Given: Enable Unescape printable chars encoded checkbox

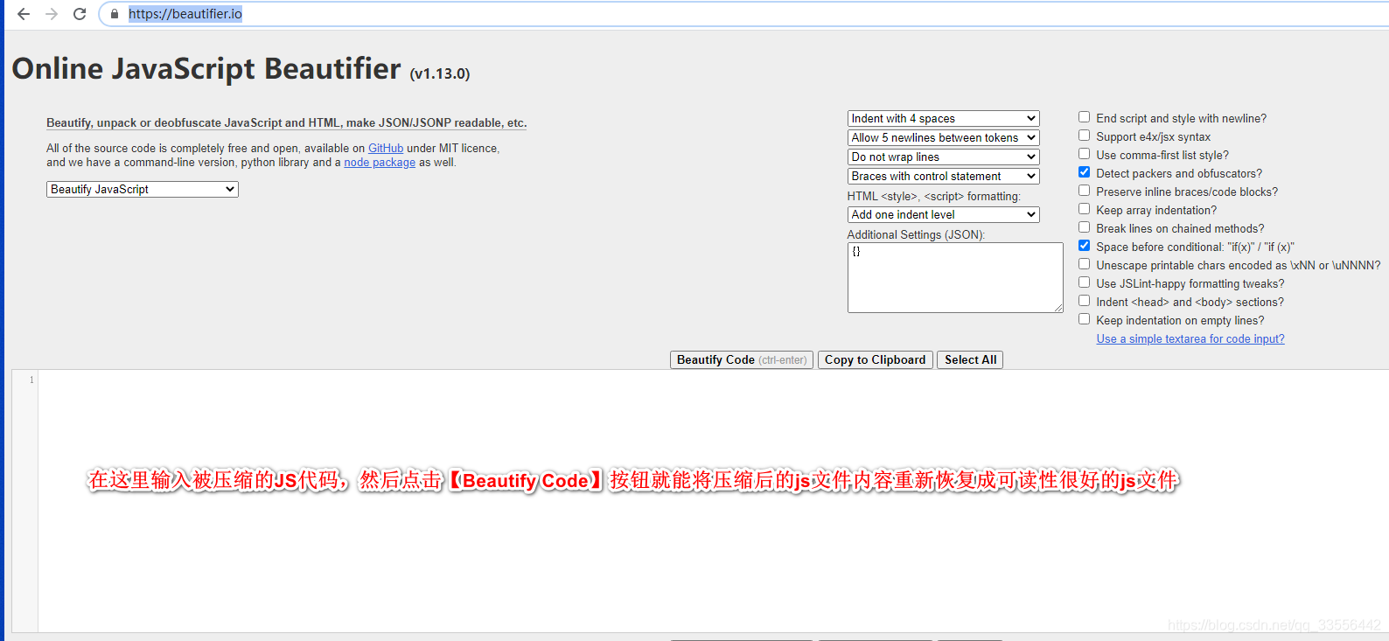Looking at the screenshot, I should [1084, 264].
